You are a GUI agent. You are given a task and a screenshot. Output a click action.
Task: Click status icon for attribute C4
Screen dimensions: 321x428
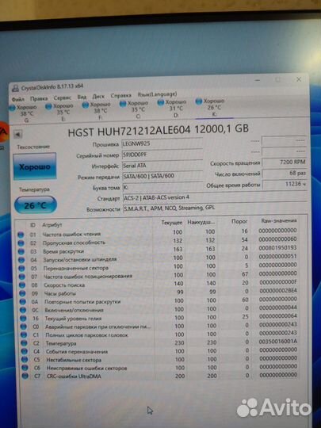pos(25,352)
